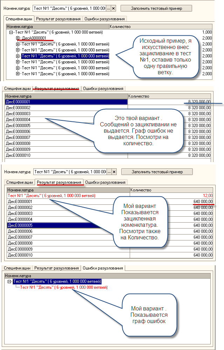Expand the highlighted Тест №1 row in specifications tree
Viewport: 224px width, 350px height.
18,56
